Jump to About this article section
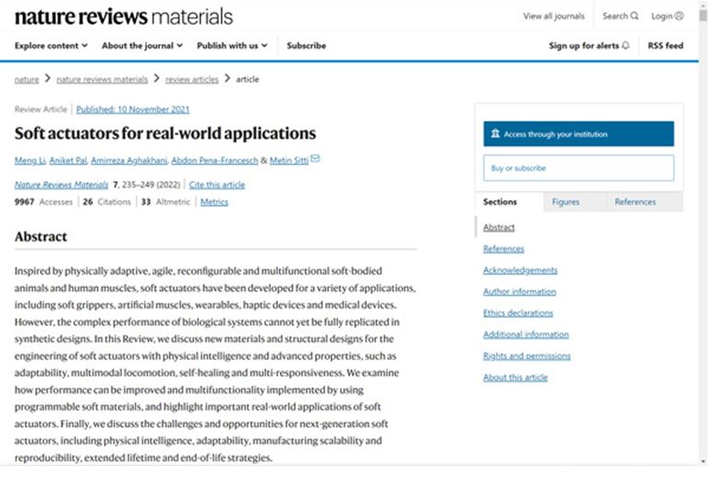The image size is (714, 479). tap(515, 377)
